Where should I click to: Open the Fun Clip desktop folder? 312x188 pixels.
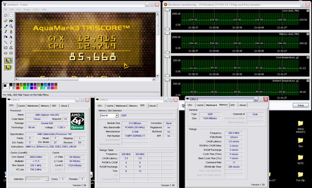pyautogui.click(x=300, y=176)
